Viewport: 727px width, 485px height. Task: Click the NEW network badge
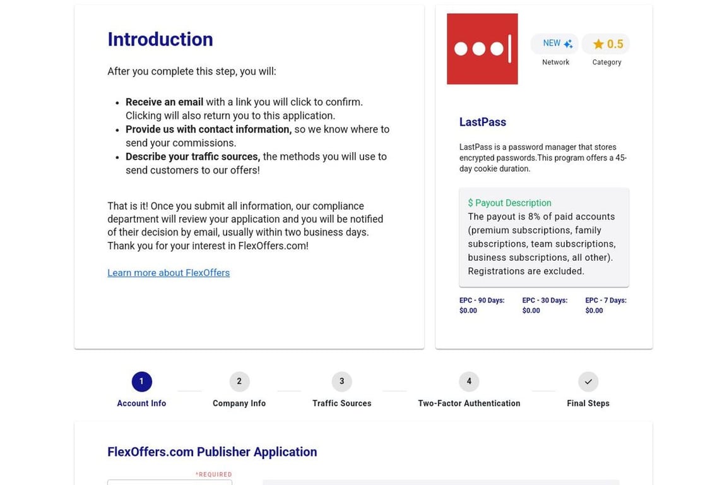pos(555,44)
